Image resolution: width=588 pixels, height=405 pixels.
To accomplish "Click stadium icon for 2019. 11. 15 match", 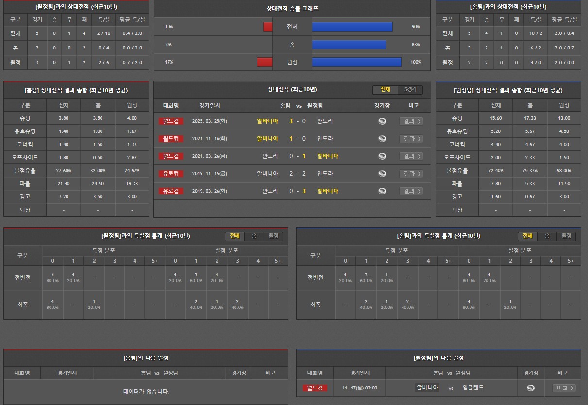I will 382,174.
